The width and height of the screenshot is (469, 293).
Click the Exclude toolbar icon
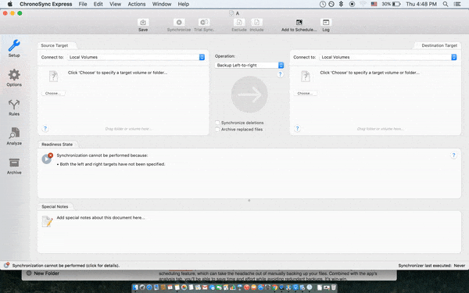tap(239, 23)
